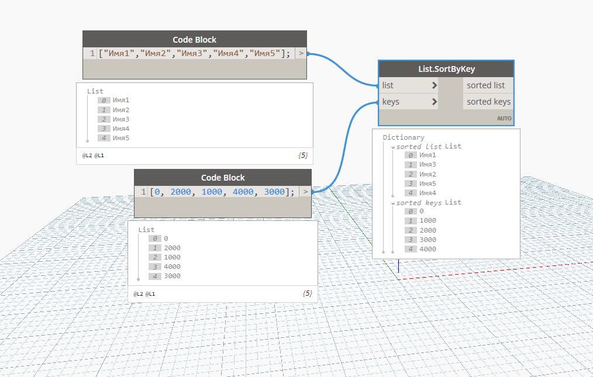The height and width of the screenshot is (377, 593).
Task: Select 1000 in sorted keys output
Action: click(427, 220)
